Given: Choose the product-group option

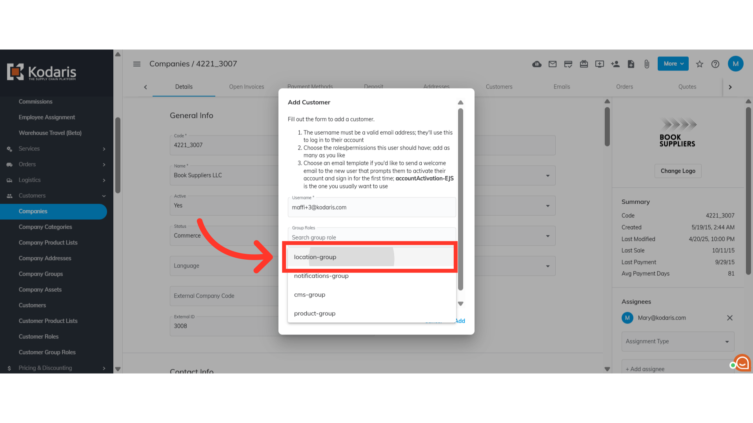Looking at the screenshot, I should (315, 313).
